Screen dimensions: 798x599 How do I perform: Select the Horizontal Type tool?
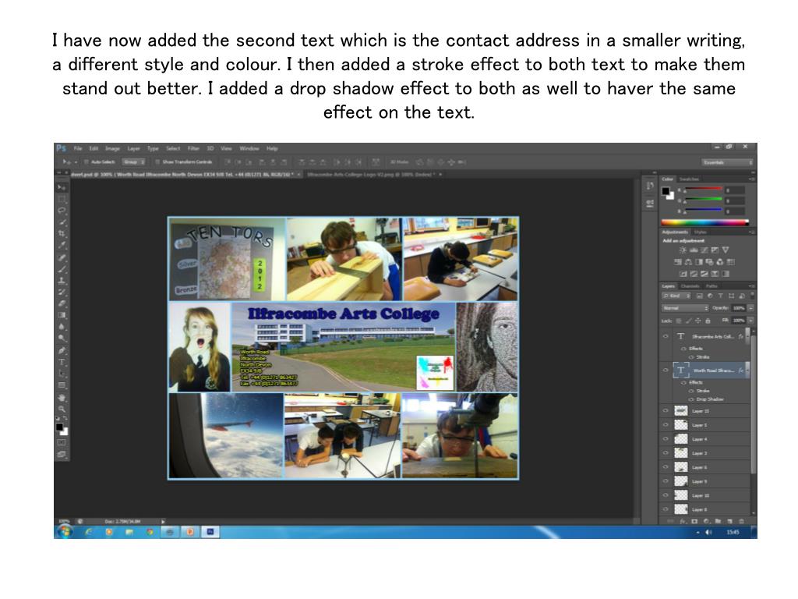62,362
